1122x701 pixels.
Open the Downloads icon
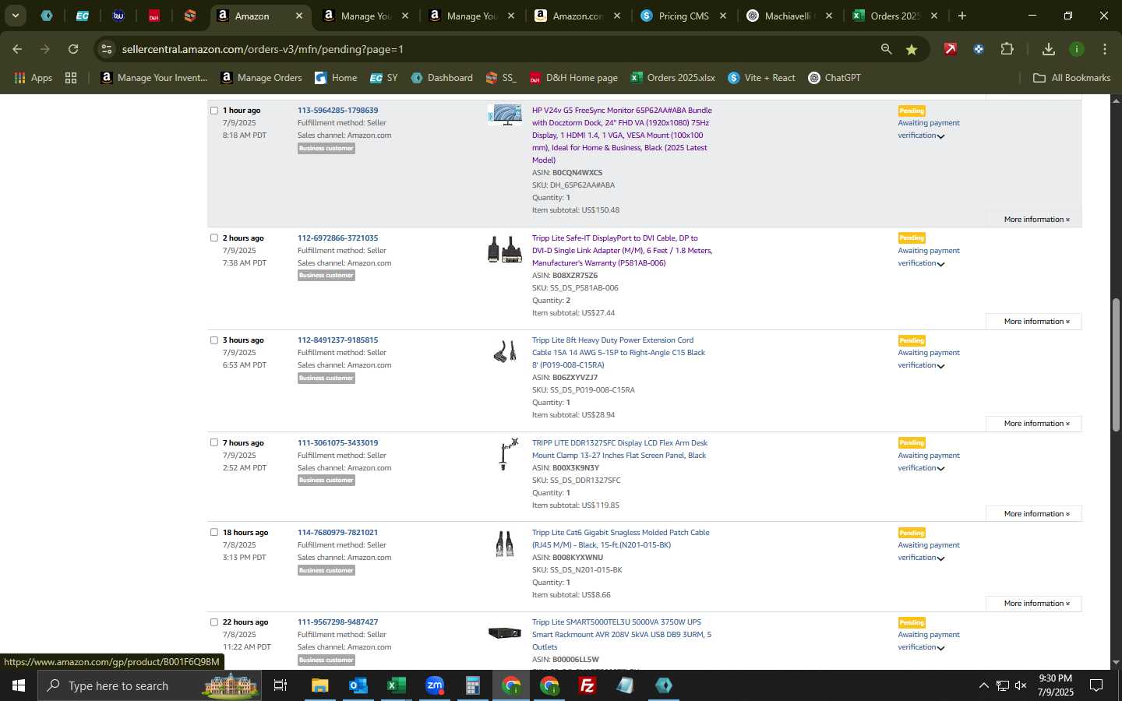click(1049, 49)
